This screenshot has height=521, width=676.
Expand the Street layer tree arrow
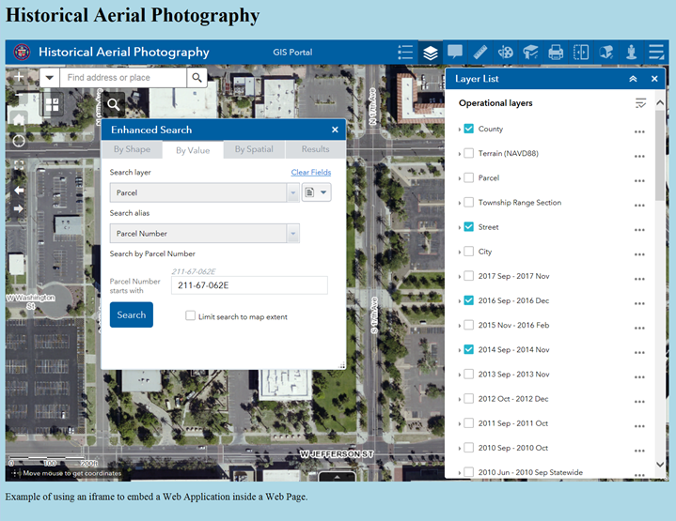click(x=459, y=227)
